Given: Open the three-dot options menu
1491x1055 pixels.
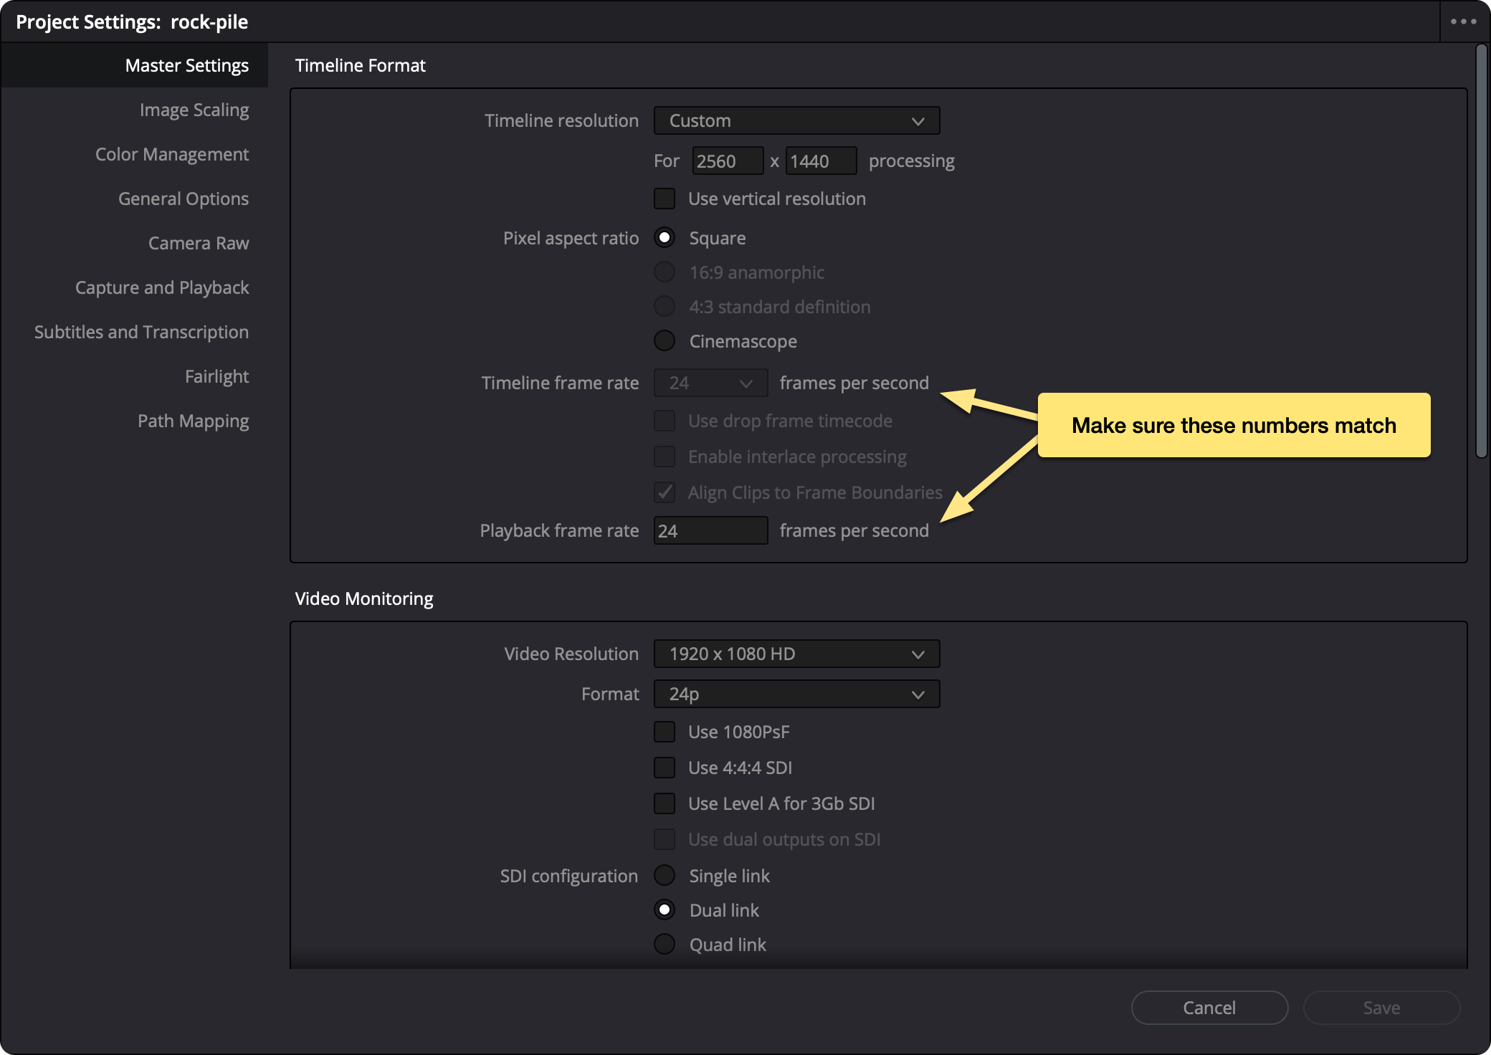Looking at the screenshot, I should pos(1464,22).
